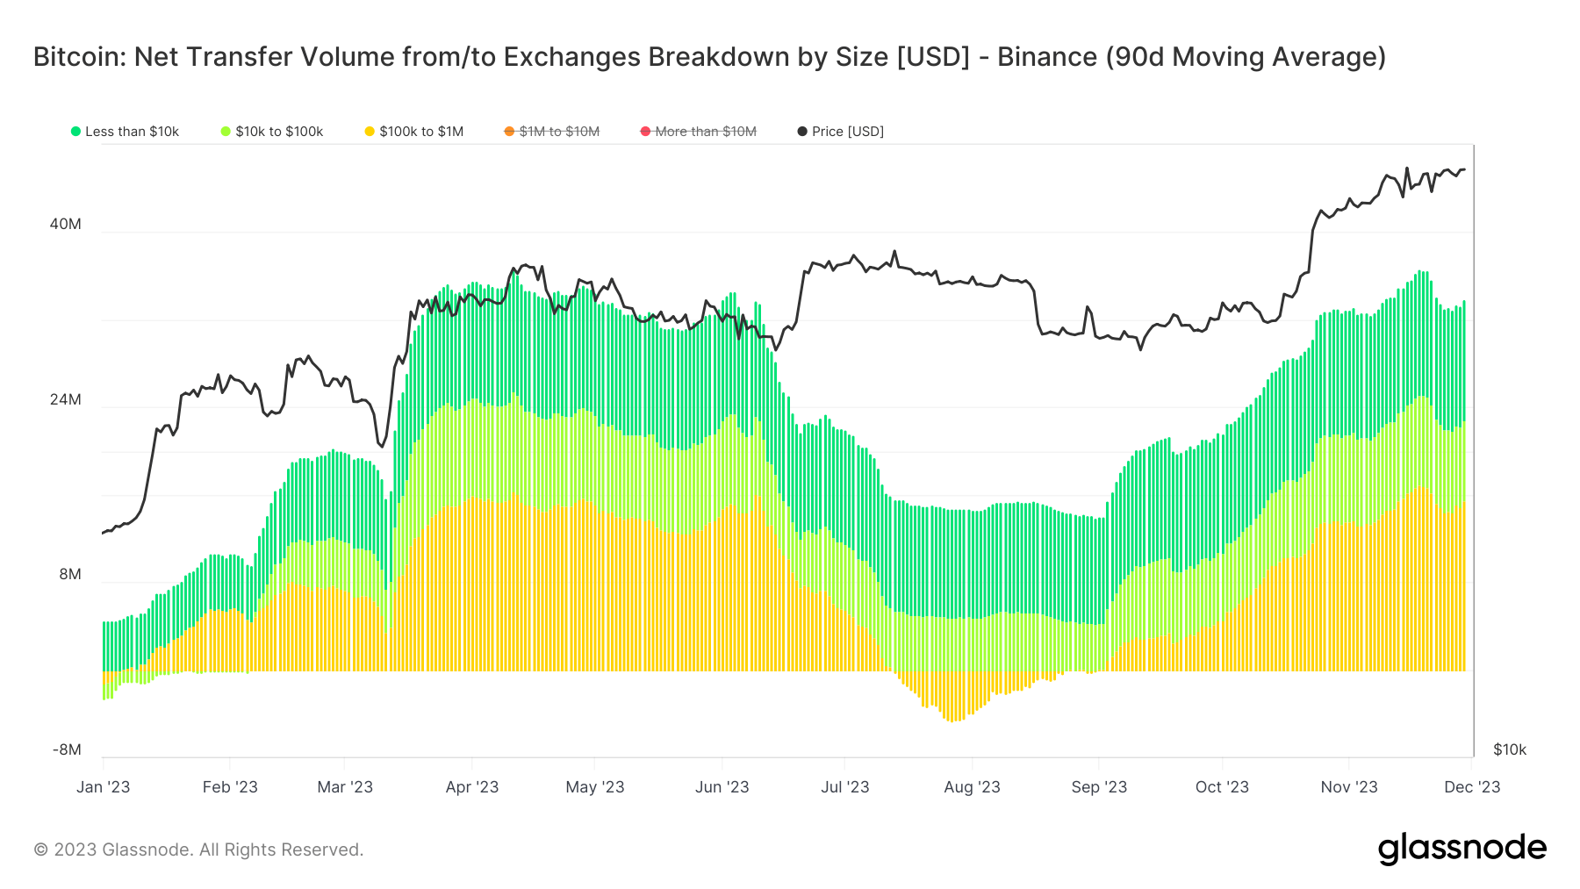Click the '-8M' y-axis label
The image size is (1580, 889).
coord(67,749)
